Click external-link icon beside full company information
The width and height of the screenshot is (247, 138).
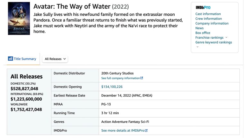142,78
